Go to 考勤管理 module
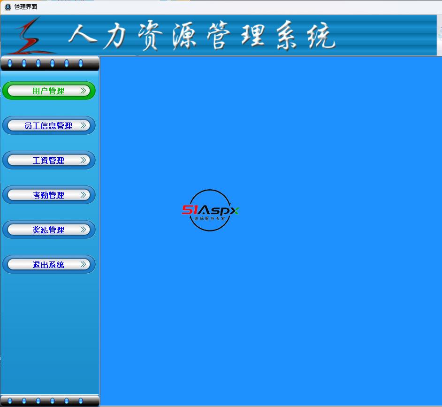The height and width of the screenshot is (407, 442). click(49, 195)
